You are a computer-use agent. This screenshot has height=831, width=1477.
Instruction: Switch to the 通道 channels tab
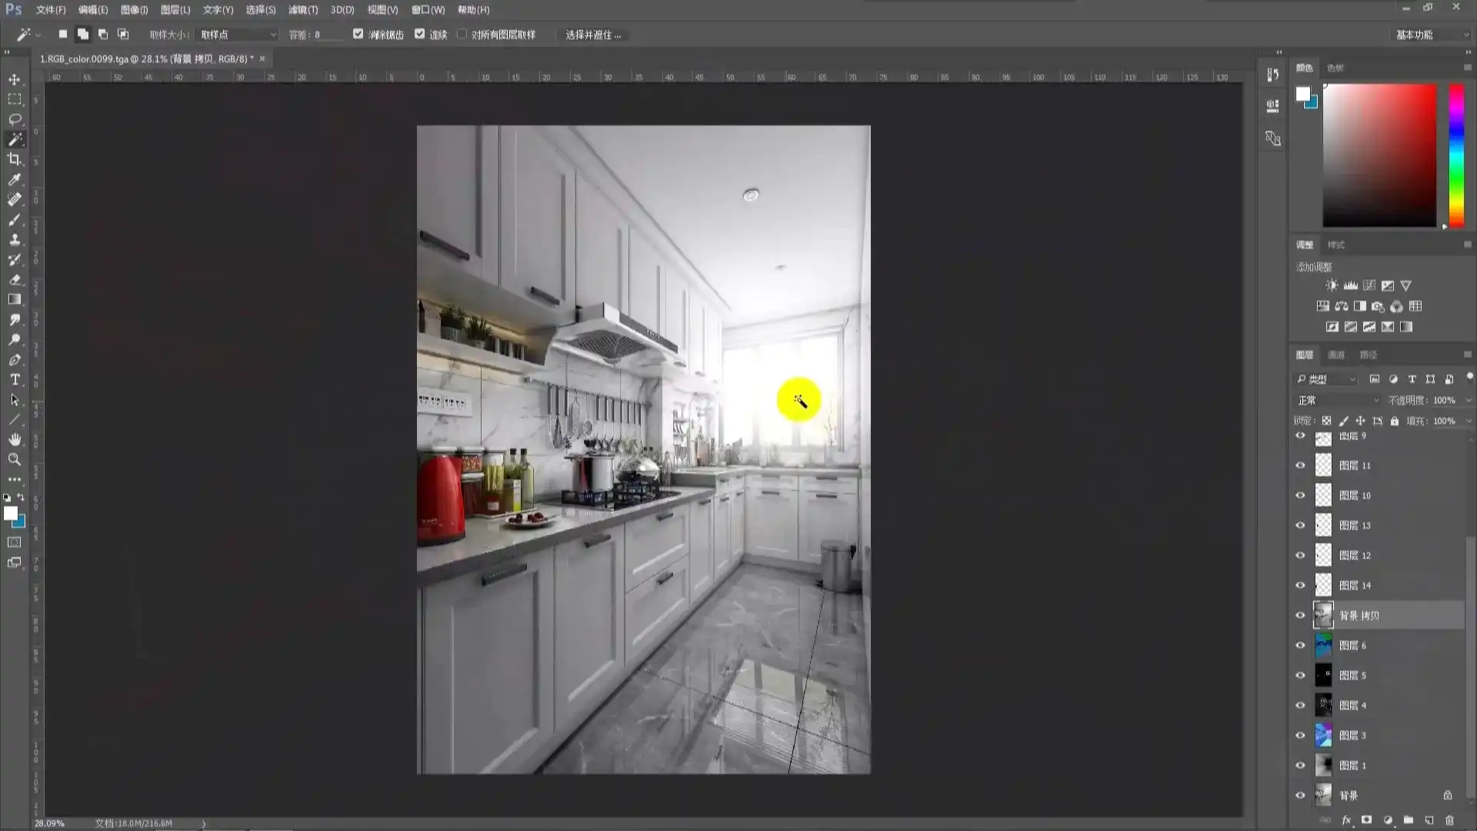[1336, 355]
